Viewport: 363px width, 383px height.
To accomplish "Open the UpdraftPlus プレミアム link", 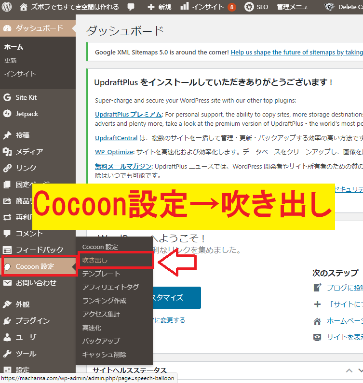I will pos(128,114).
